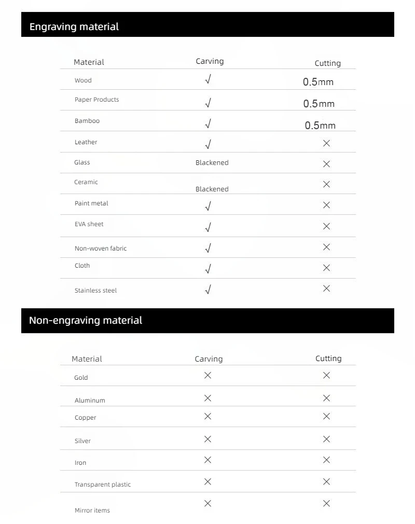Click the cutting cross for Leather

(x=326, y=143)
